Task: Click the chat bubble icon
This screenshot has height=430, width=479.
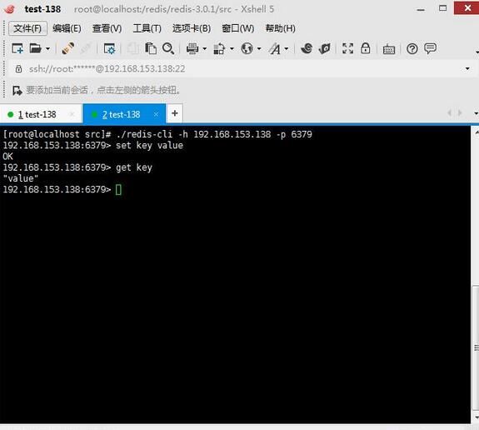Action: (x=430, y=48)
